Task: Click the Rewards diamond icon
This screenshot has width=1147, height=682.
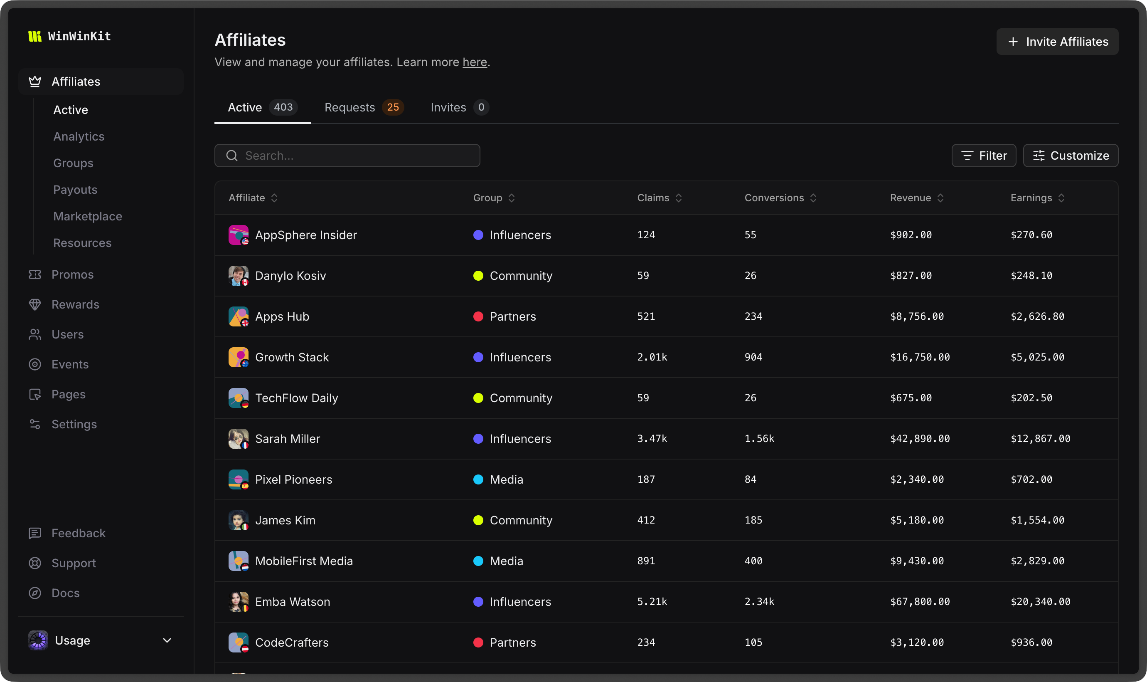Action: coord(35,304)
